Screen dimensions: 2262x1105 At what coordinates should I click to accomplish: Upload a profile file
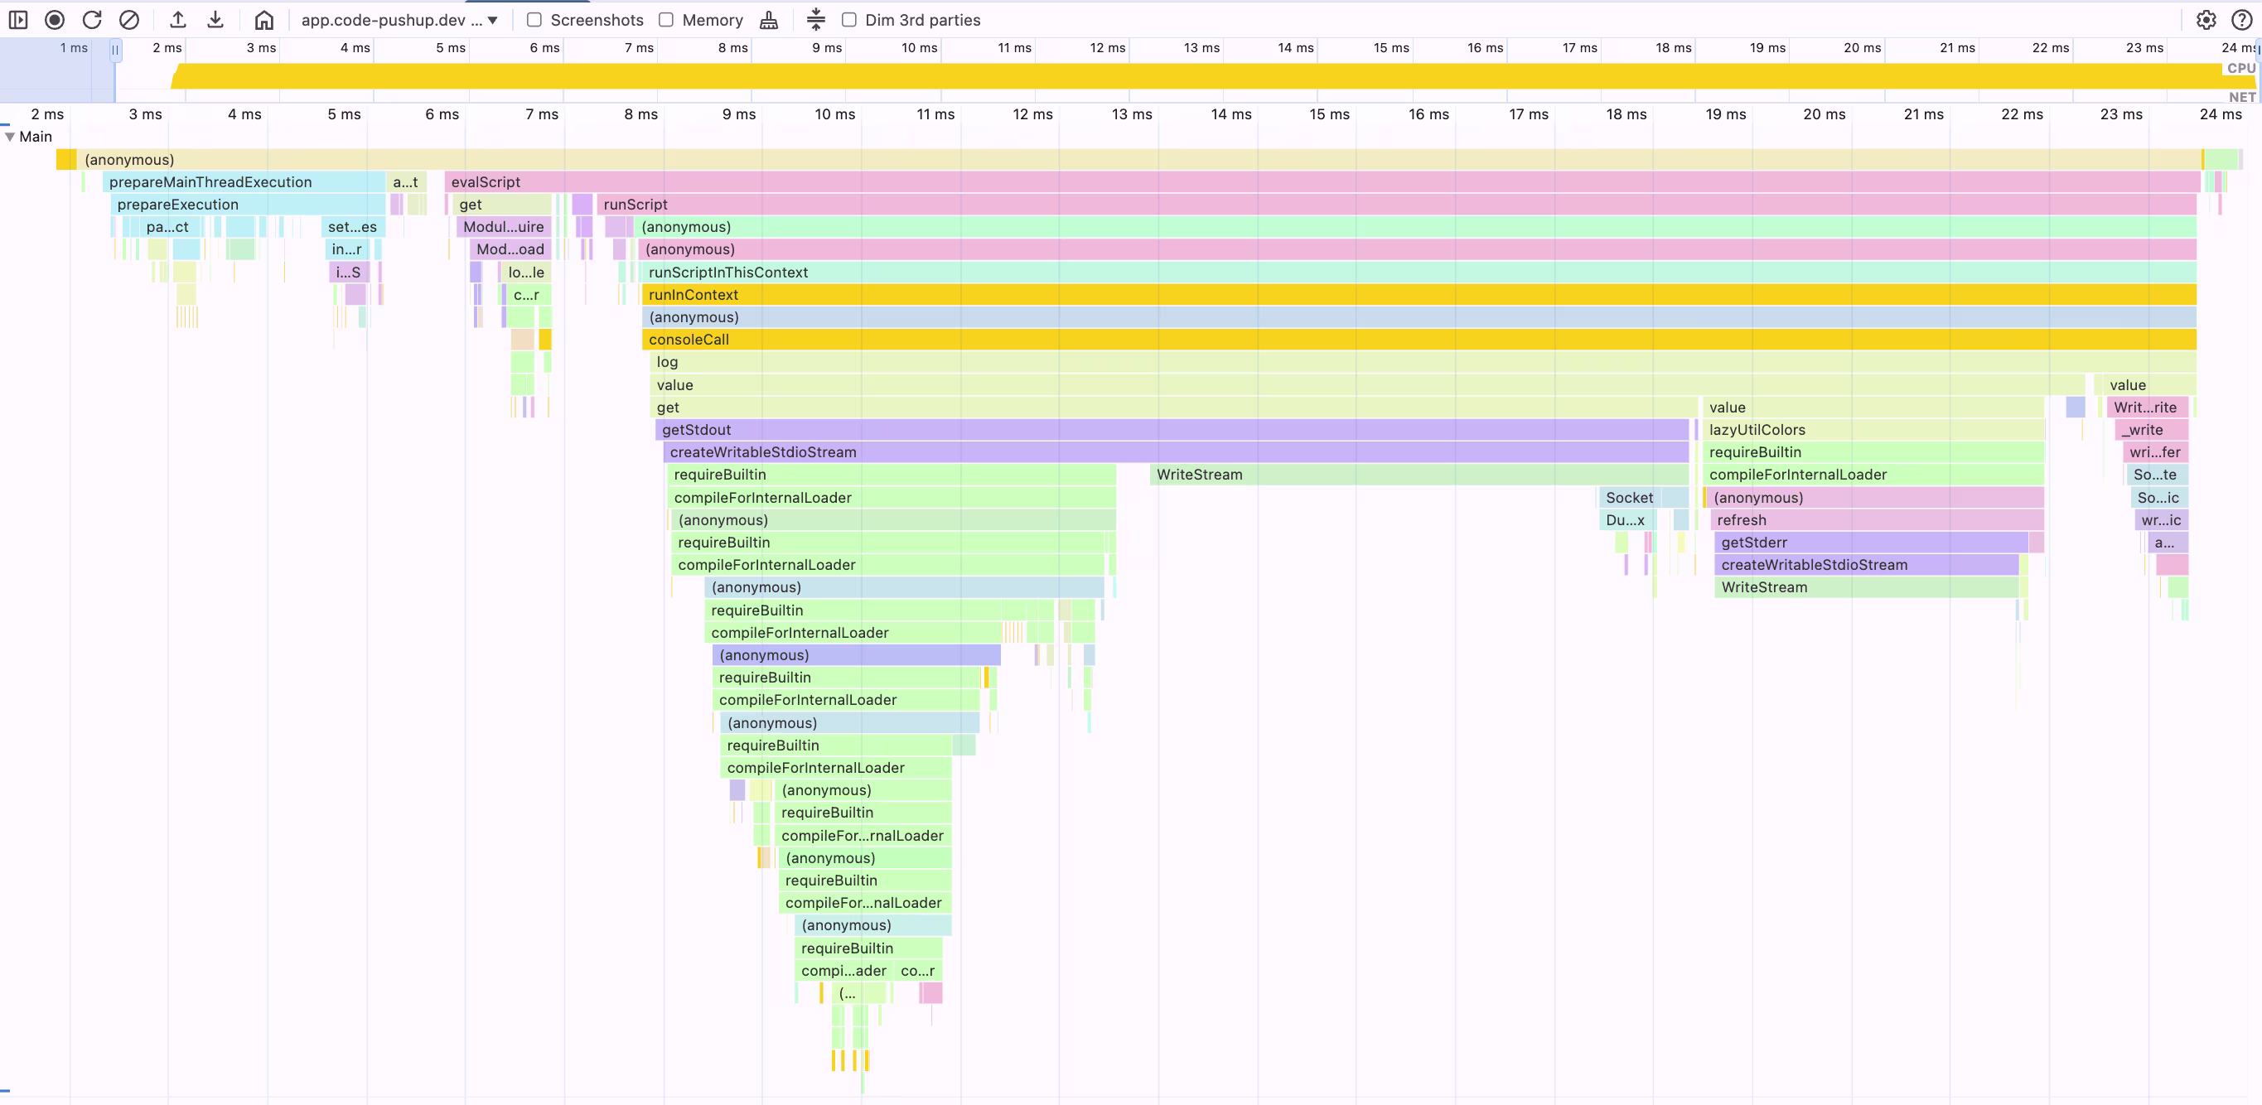(178, 19)
